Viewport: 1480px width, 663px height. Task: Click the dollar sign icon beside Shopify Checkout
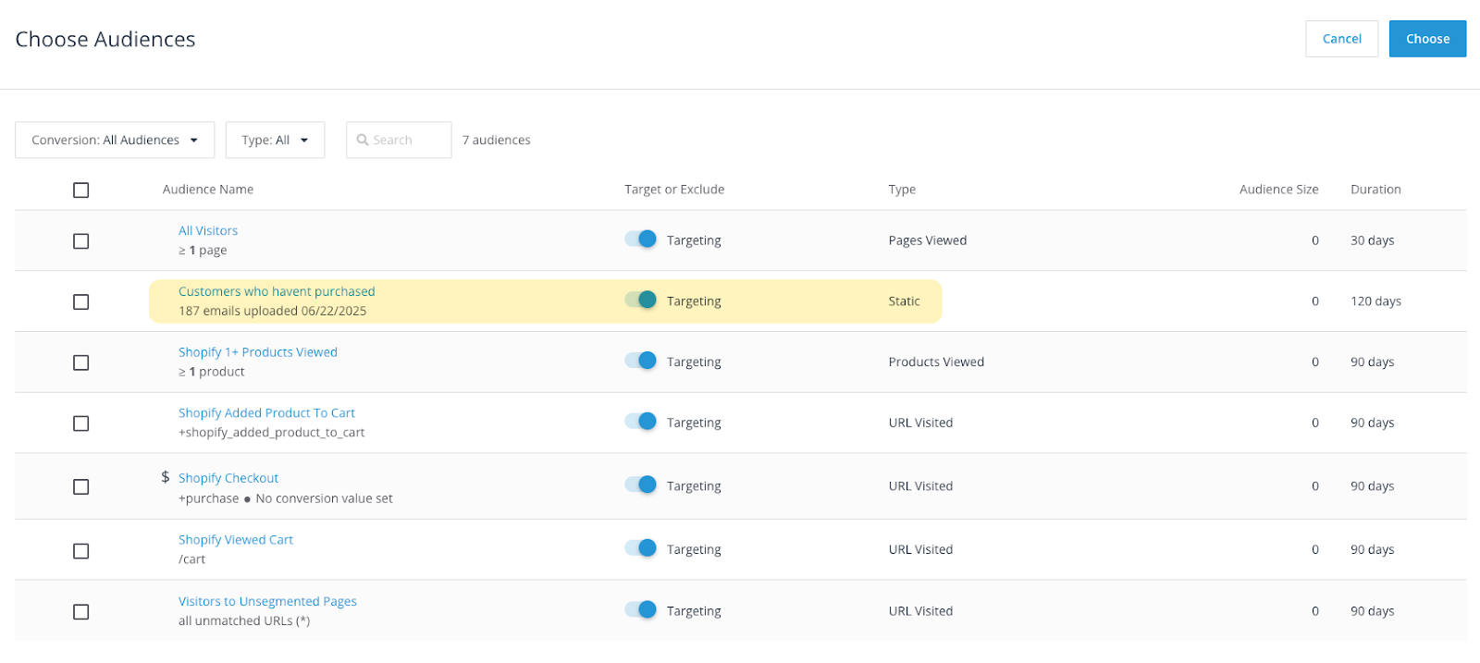tap(166, 477)
